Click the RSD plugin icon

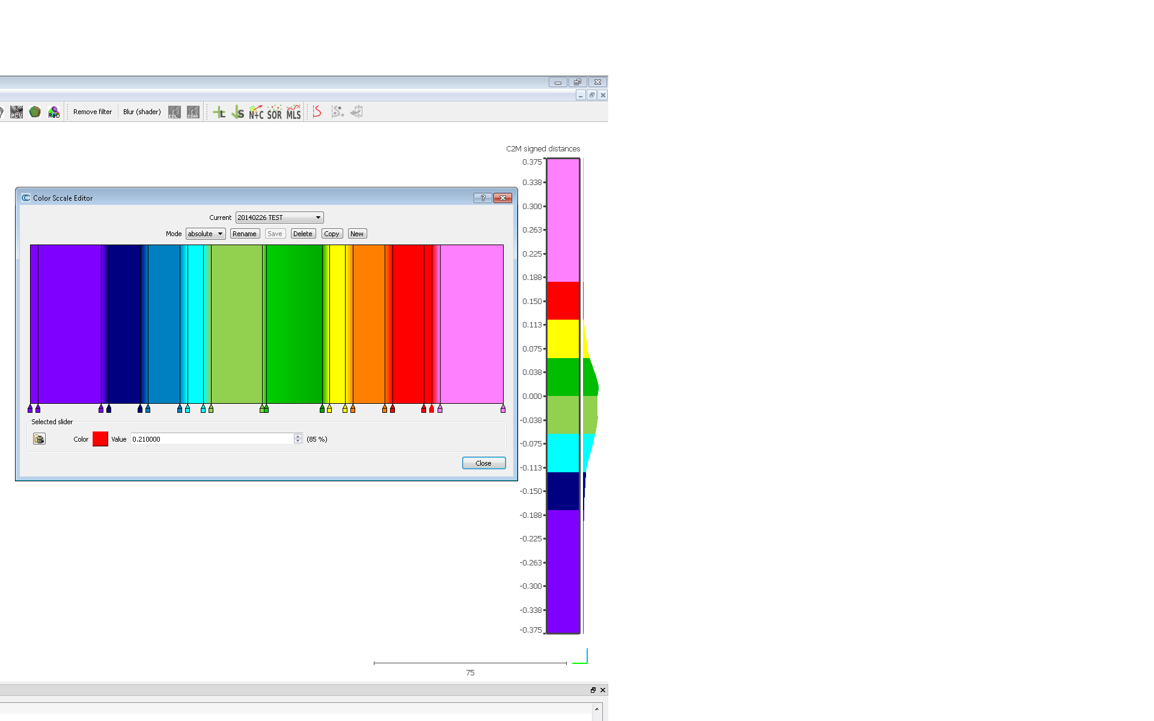coord(53,112)
